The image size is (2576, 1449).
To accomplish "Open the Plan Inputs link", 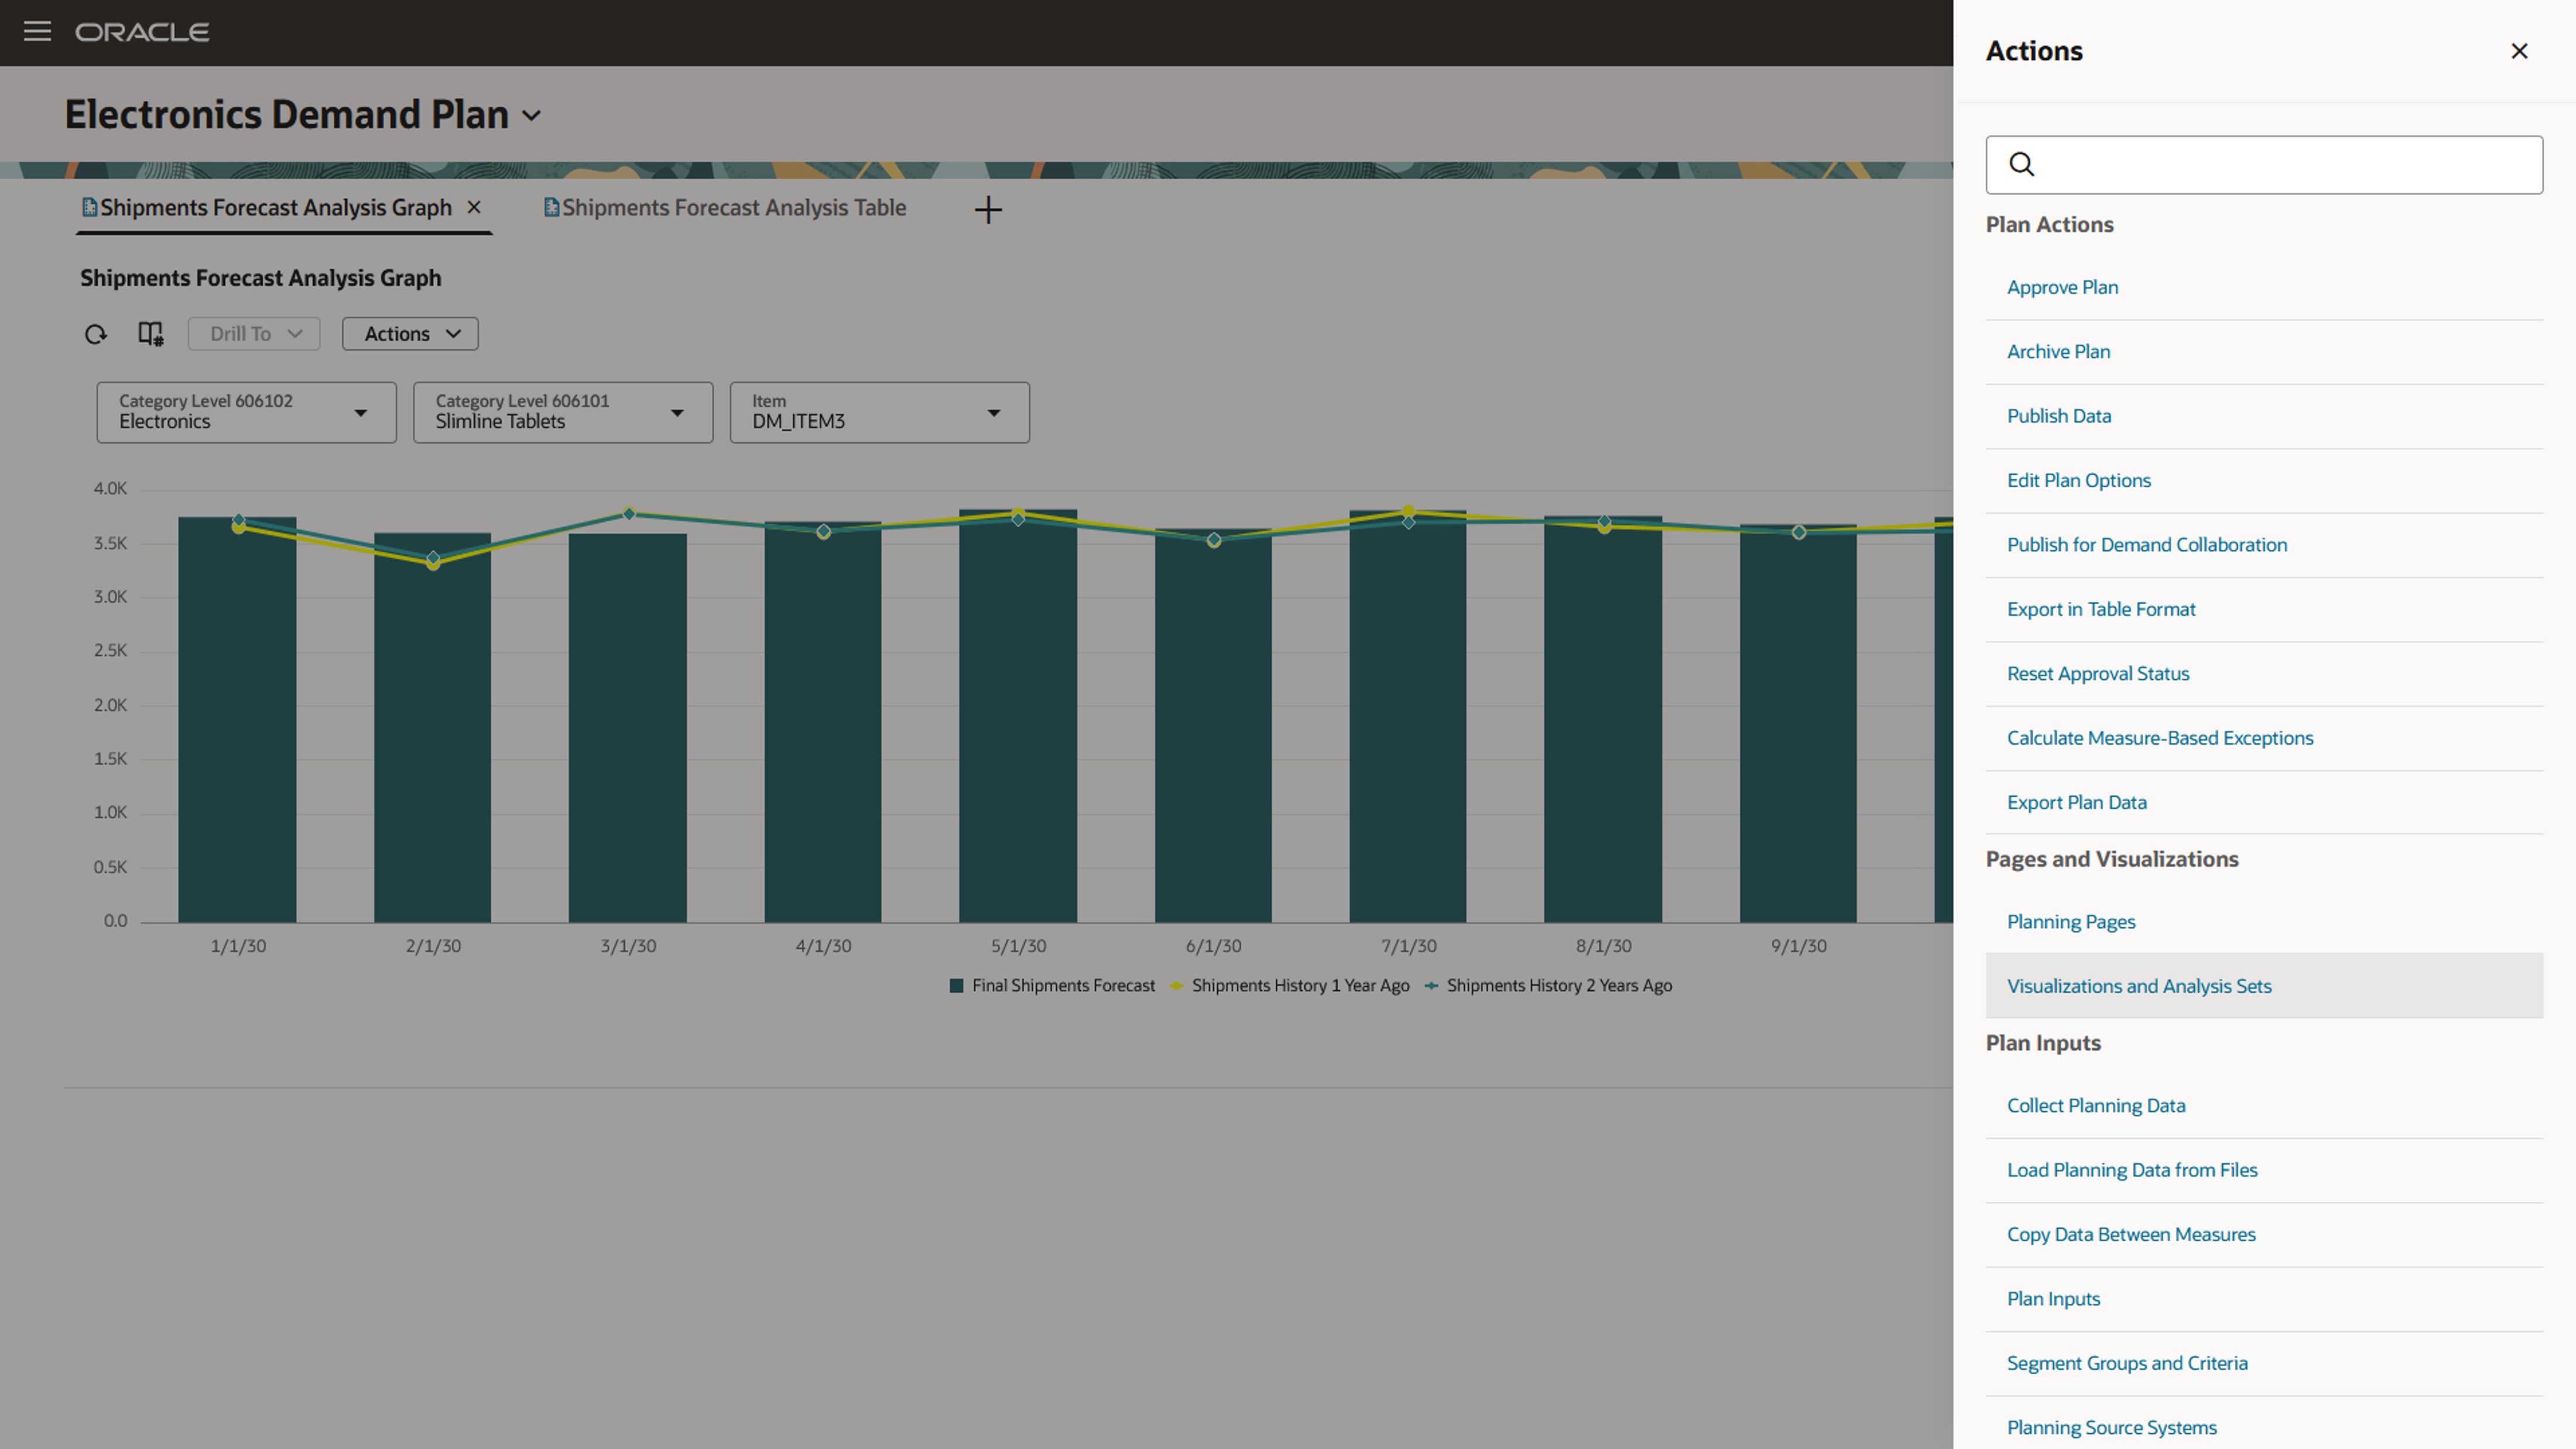I will click(2053, 1299).
